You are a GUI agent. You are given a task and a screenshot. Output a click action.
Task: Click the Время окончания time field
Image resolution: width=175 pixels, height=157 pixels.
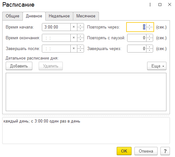click(x=56, y=38)
